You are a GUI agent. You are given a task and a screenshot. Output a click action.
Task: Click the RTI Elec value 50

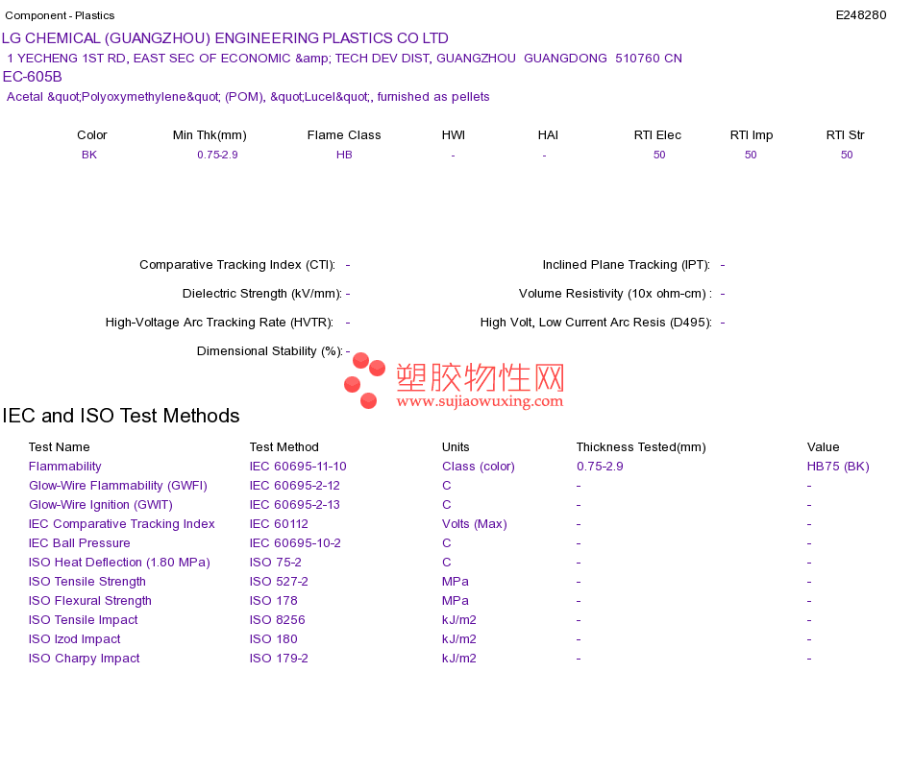(x=659, y=155)
